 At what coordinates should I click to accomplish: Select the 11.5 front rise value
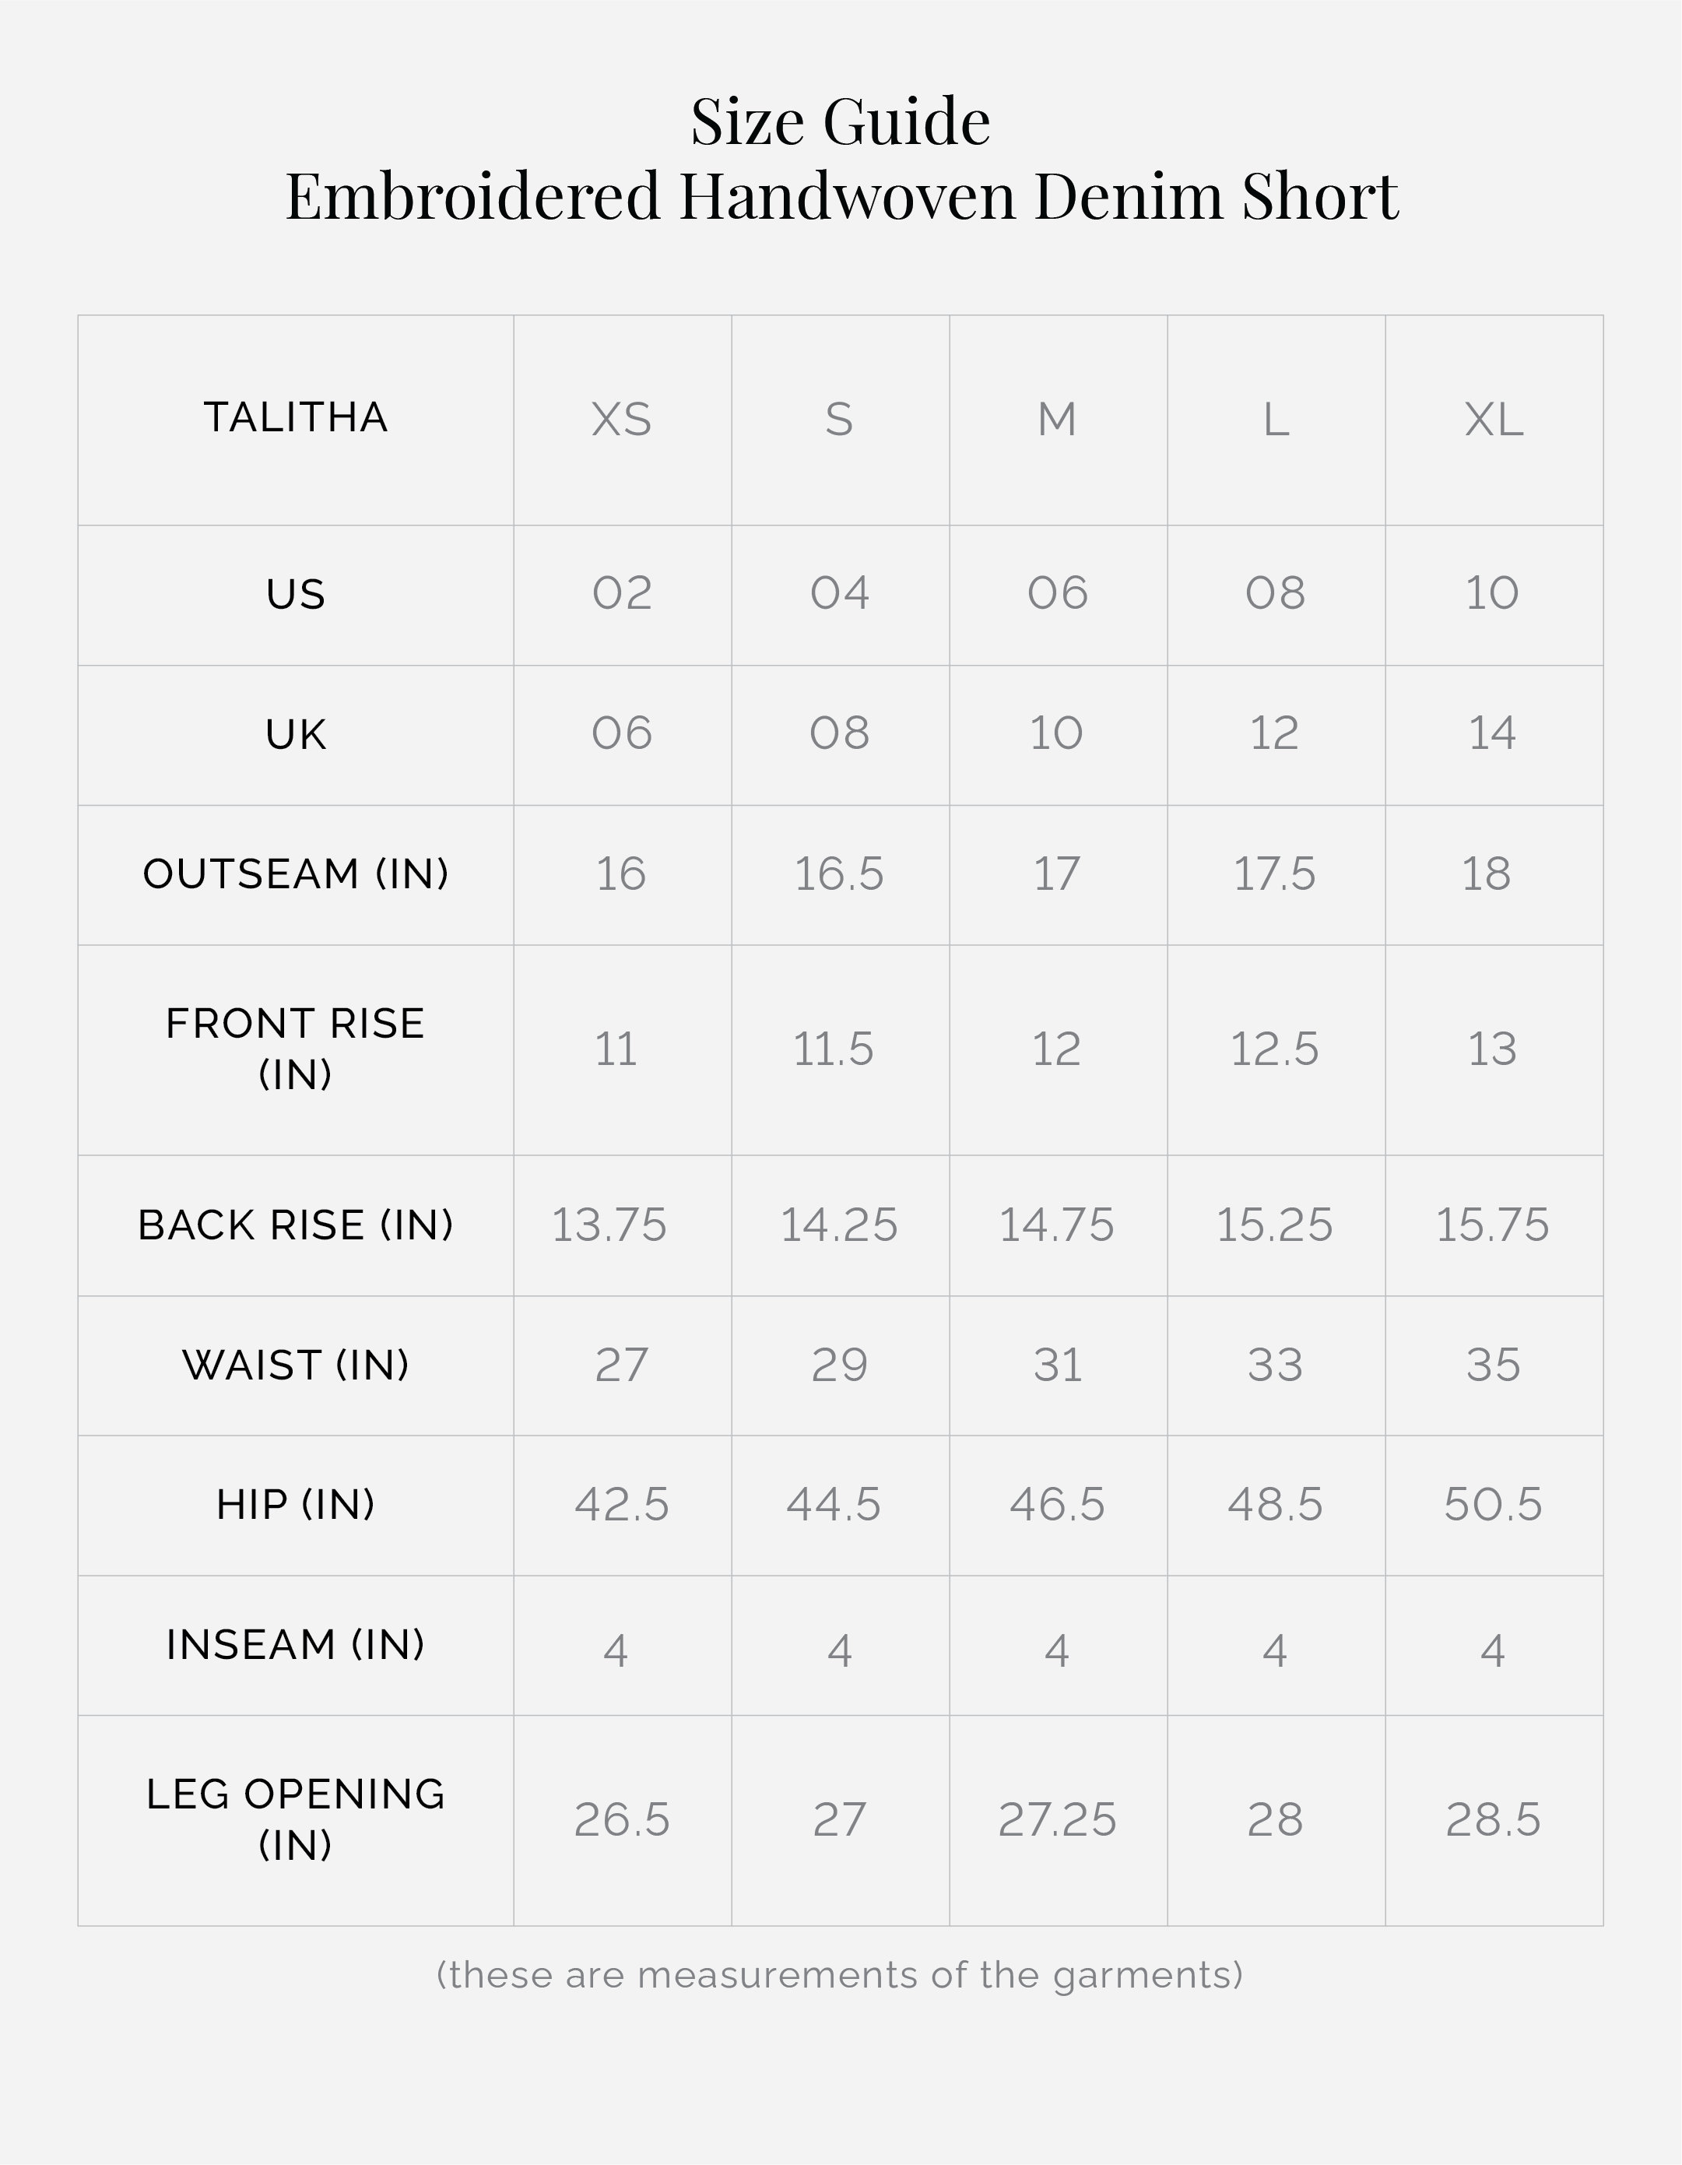[x=834, y=1049]
